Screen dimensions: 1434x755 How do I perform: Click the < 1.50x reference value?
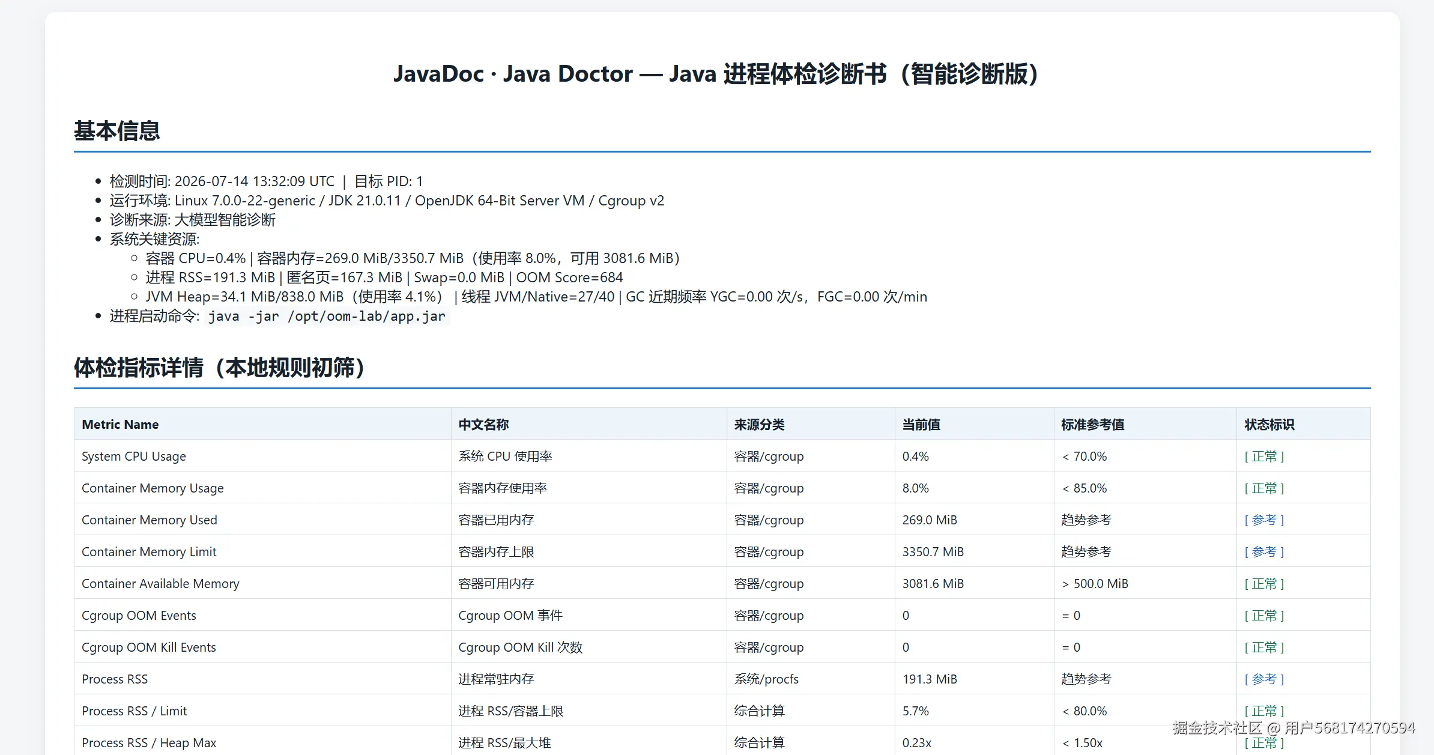tap(1082, 742)
